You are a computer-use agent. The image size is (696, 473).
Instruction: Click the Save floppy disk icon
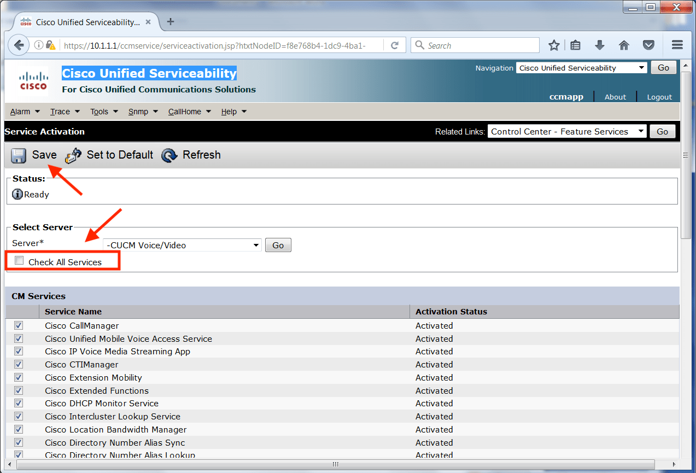click(19, 156)
